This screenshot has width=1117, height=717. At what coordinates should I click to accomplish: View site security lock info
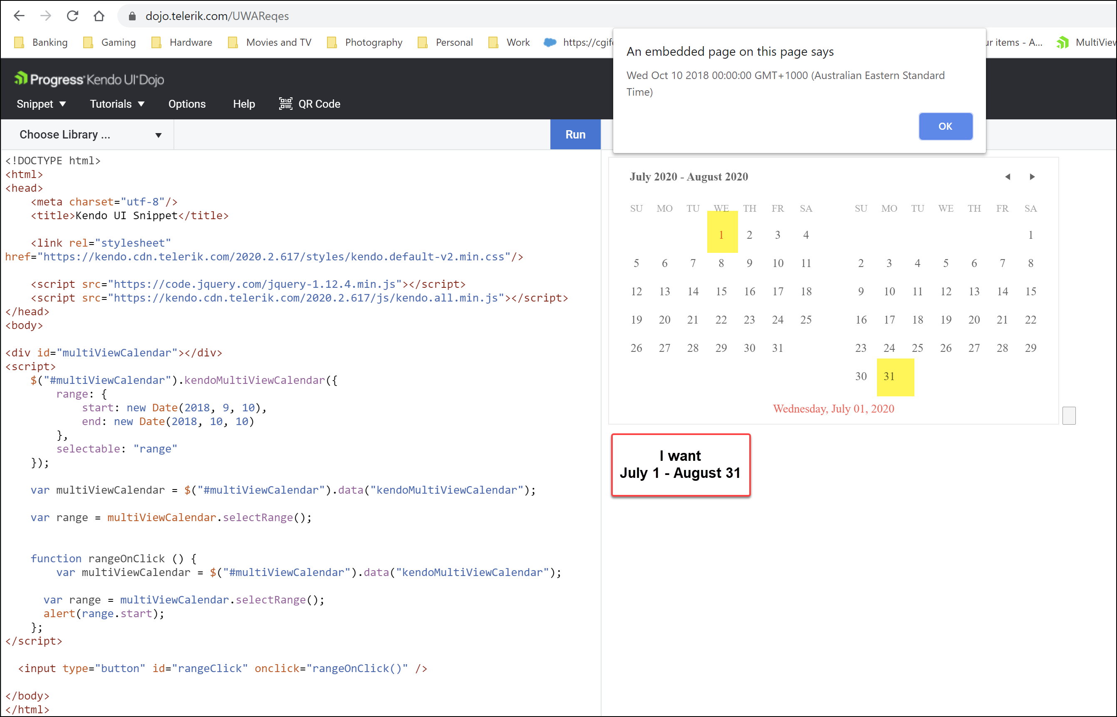(132, 16)
